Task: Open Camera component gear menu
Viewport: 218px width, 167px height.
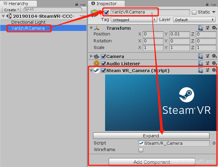Action: click(214, 56)
